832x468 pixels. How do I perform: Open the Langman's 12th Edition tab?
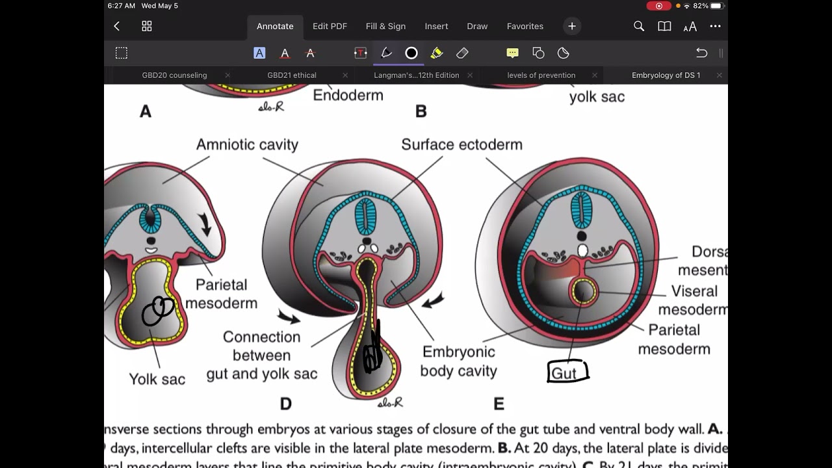point(417,75)
